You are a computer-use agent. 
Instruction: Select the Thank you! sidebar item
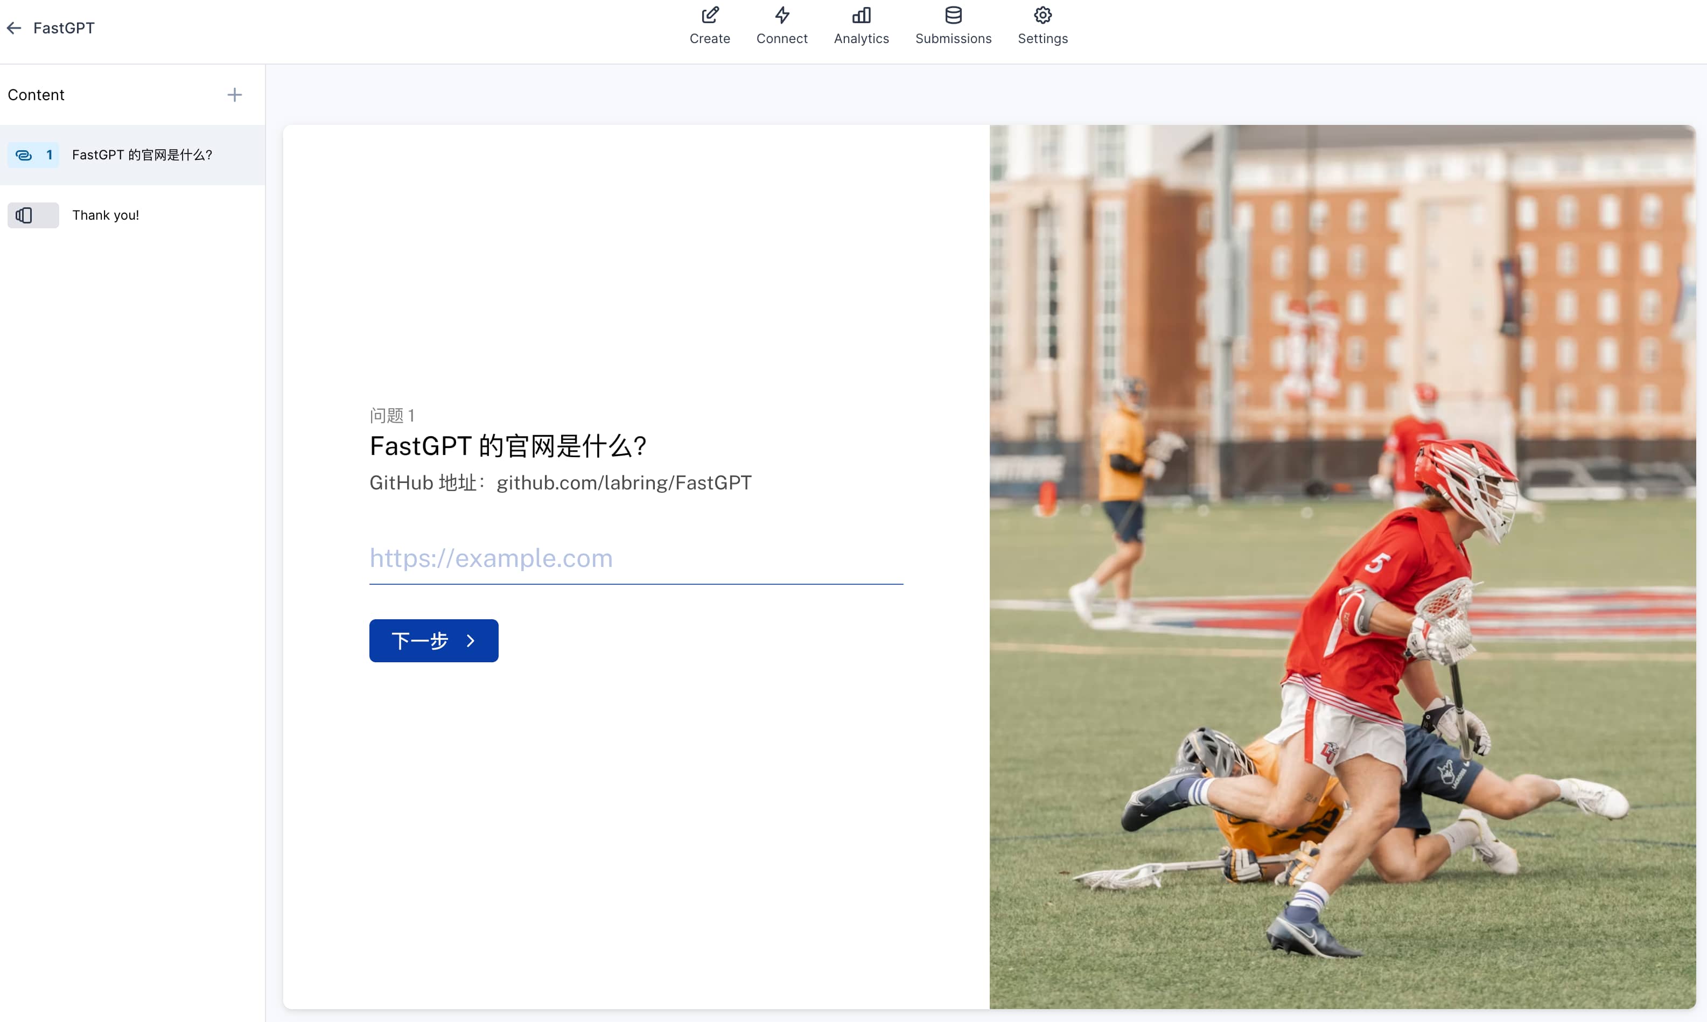click(106, 215)
